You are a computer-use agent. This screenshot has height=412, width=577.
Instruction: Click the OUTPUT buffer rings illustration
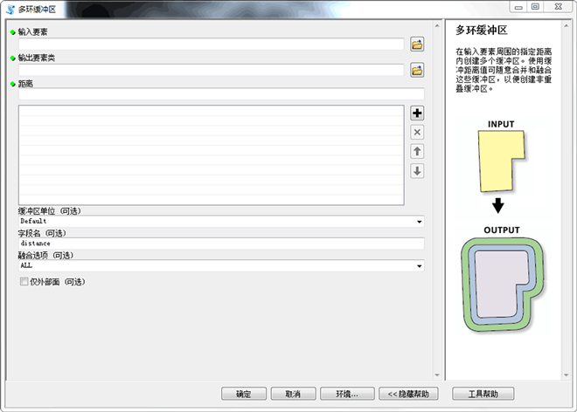tap(502, 284)
